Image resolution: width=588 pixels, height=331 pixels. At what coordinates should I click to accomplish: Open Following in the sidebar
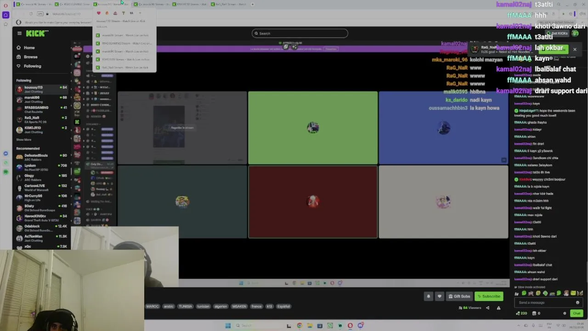[32, 66]
